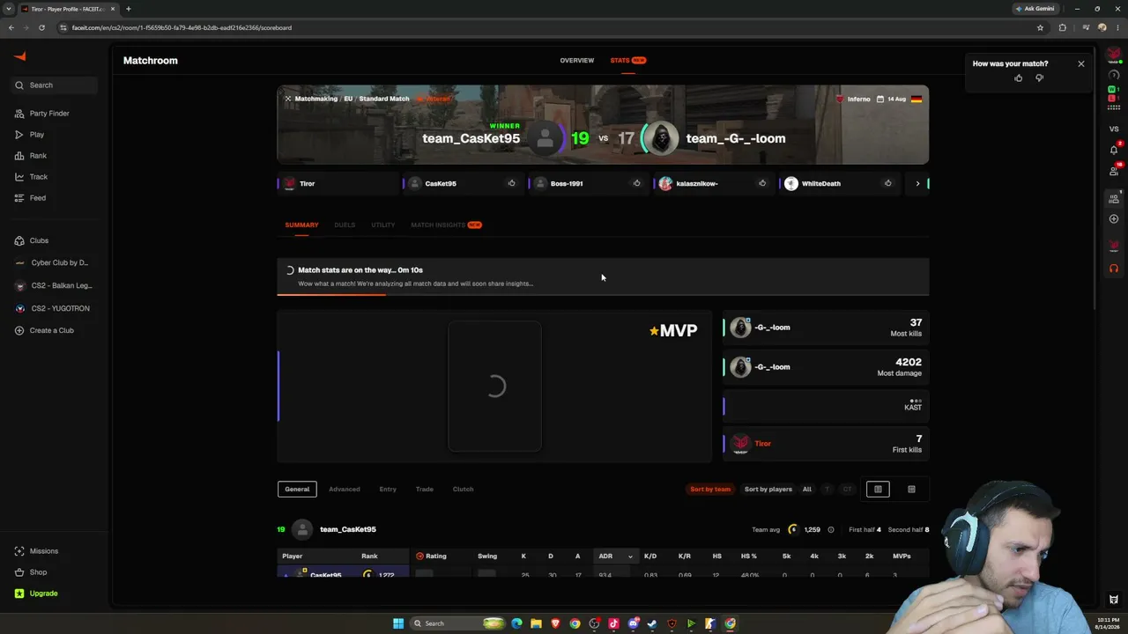The height and width of the screenshot is (634, 1128).
Task: Open friends list in right sidebar
Action: pos(1114,170)
